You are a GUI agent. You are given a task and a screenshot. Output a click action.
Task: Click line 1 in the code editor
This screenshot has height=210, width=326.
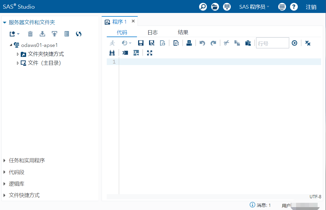click(x=220, y=62)
